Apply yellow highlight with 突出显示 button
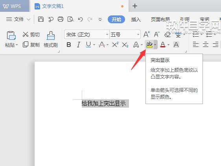 pos(149,45)
